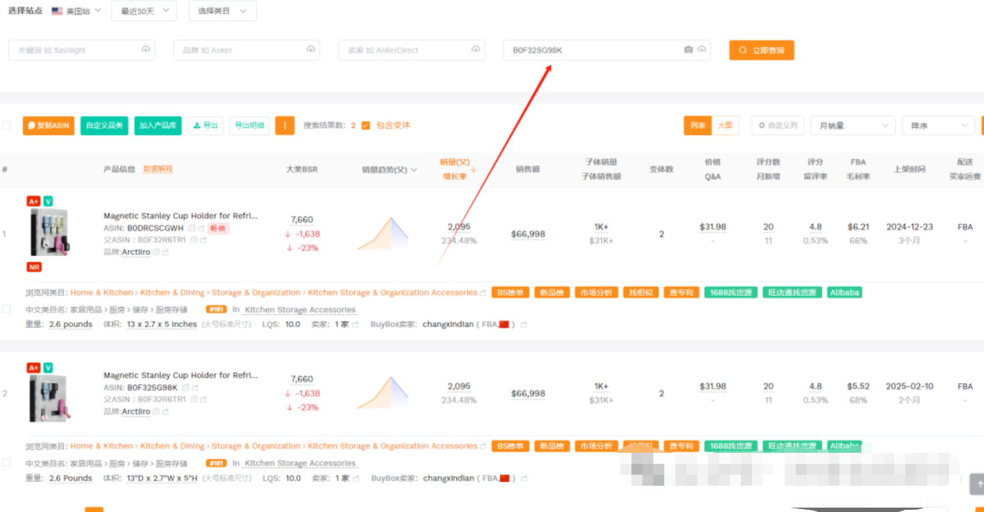Open 降序 sort order dropdown
The height and width of the screenshot is (512, 984).
coord(939,126)
